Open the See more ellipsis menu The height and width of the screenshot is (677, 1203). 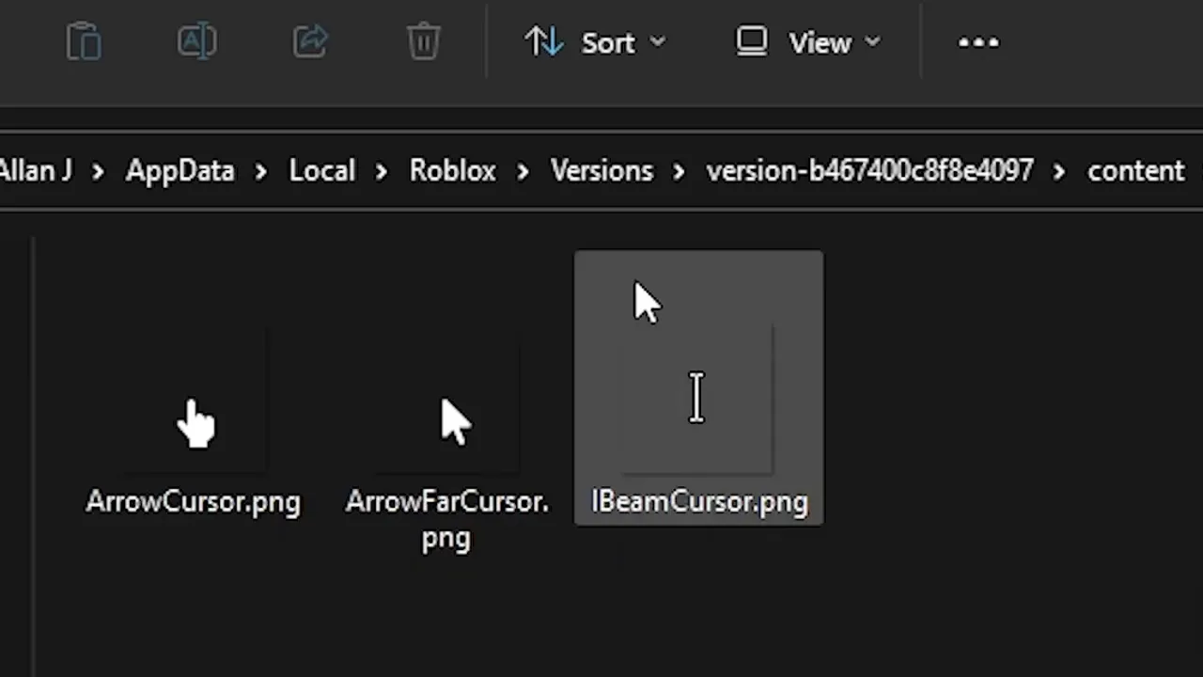point(978,42)
